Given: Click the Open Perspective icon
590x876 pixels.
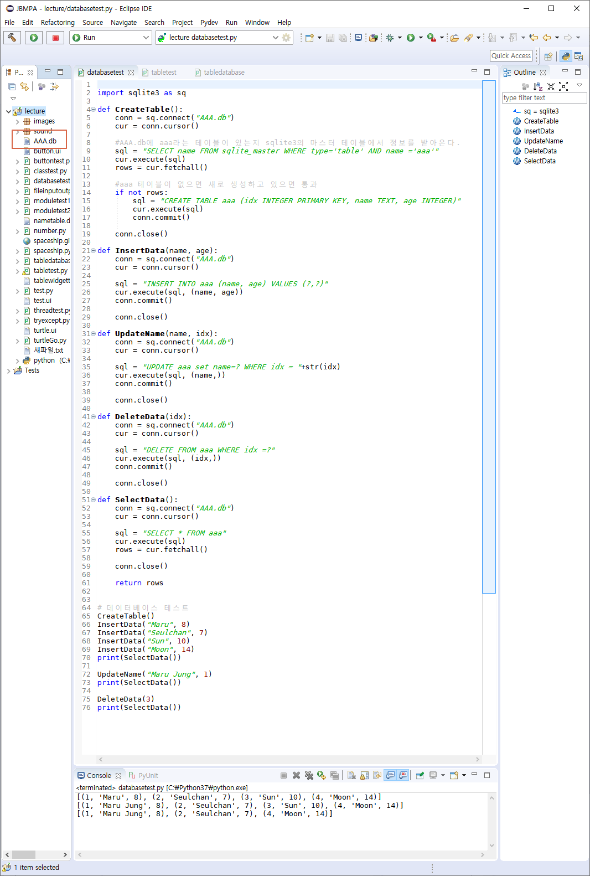Looking at the screenshot, I should click(x=548, y=56).
